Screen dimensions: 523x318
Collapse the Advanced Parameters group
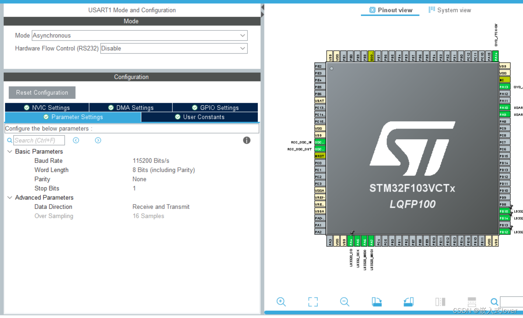point(10,198)
